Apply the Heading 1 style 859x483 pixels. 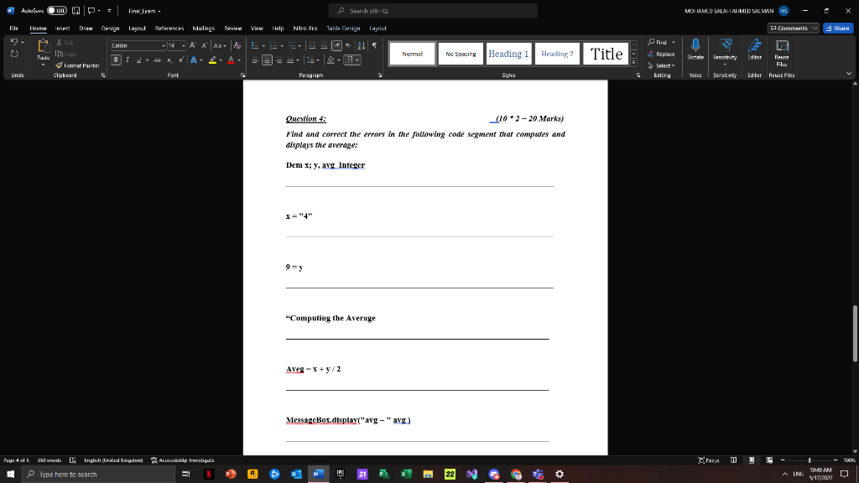(x=508, y=54)
